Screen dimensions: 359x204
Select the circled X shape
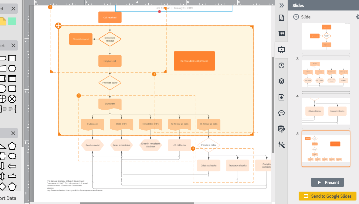coord(13,99)
